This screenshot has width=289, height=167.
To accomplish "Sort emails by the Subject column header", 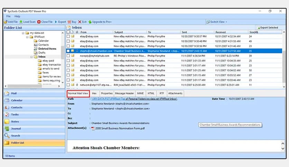I will click(130, 32).
